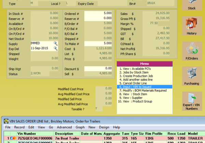Viewport: 205px width, 143px height.
Task: Click the row 1 status icon in VIN list
Action: pyautogui.click(x=13, y=138)
